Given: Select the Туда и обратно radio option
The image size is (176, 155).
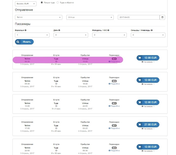Looking at the screenshot, I should click(x=57, y=2).
